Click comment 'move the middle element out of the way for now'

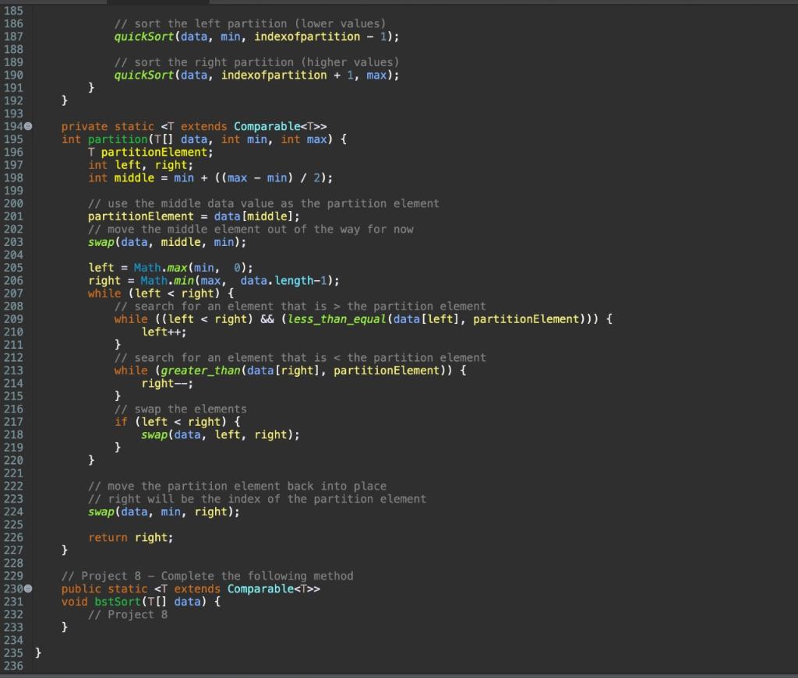(x=250, y=229)
